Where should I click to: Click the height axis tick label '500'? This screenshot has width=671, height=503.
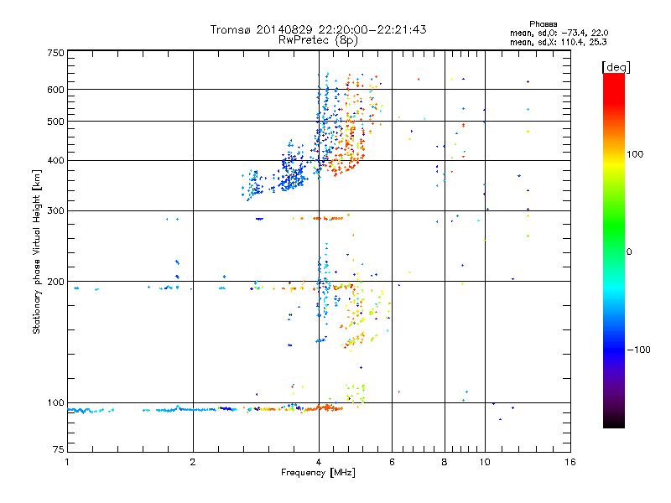coord(55,122)
